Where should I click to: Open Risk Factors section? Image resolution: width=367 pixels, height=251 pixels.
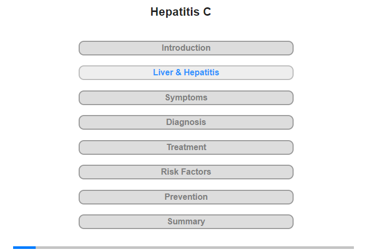(x=186, y=172)
